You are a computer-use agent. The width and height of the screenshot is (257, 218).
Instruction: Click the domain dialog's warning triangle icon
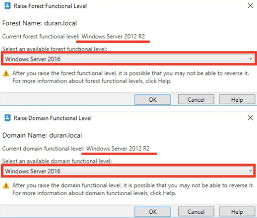(6, 186)
